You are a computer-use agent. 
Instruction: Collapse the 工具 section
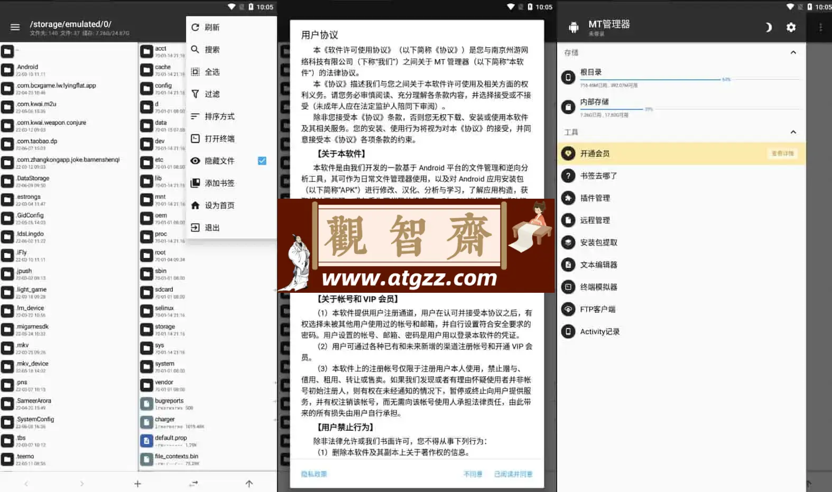click(793, 132)
